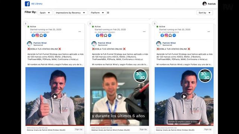The height and width of the screenshot is (134, 239).
Task: Click the Facebook platform icon on the white-shirt ad
Action: point(98,35)
